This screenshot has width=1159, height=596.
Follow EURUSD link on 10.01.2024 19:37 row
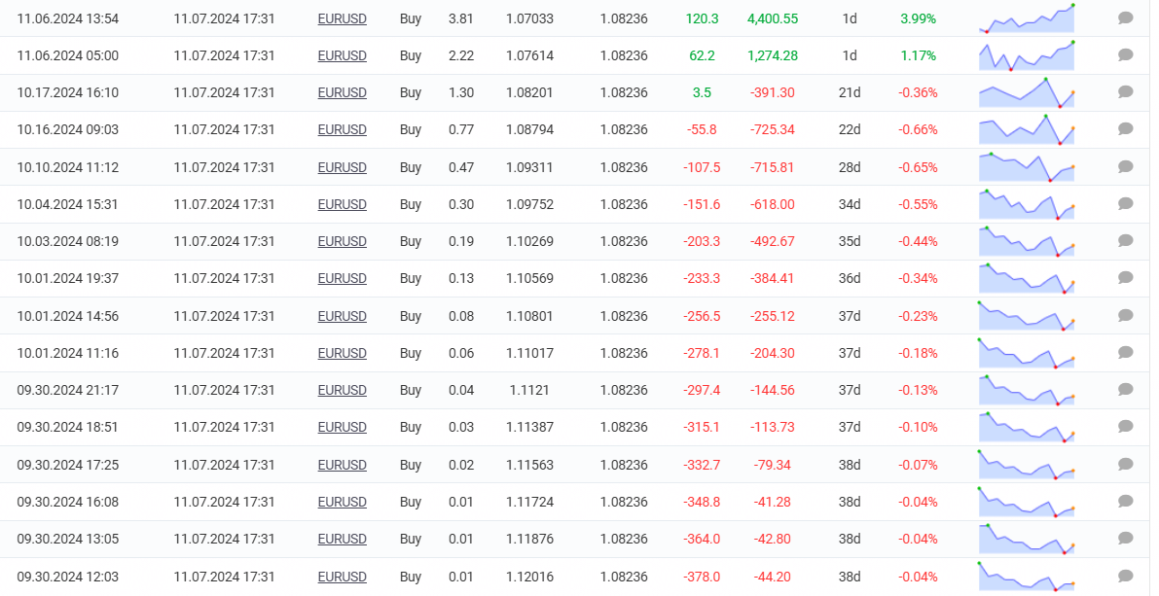pos(342,278)
